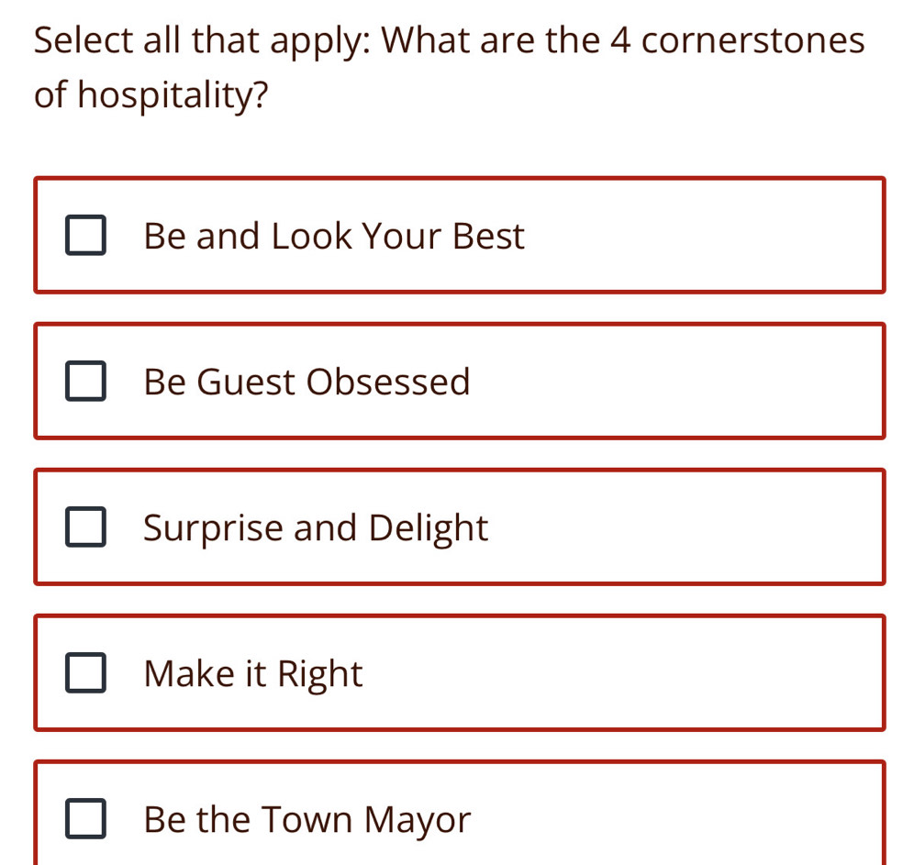Check the Be Guest Obsessed checkbox
This screenshot has width=903, height=865.
(85, 382)
